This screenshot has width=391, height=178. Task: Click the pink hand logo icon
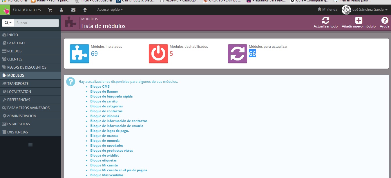click(x=5, y=10)
